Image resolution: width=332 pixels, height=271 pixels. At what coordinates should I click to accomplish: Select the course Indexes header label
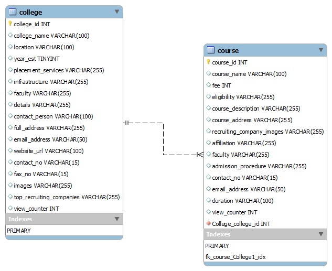(x=218, y=234)
